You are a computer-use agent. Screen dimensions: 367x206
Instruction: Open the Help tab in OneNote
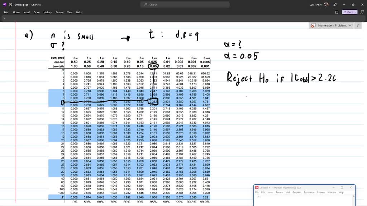pos(78,12)
